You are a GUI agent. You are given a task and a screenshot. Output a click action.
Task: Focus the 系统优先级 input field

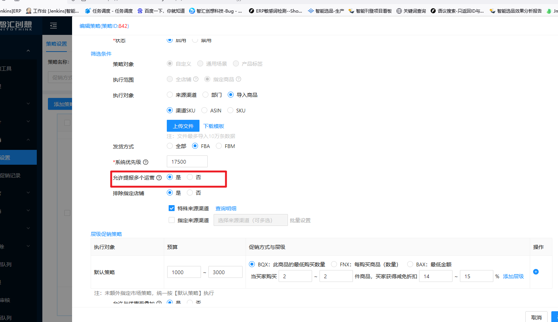point(187,162)
